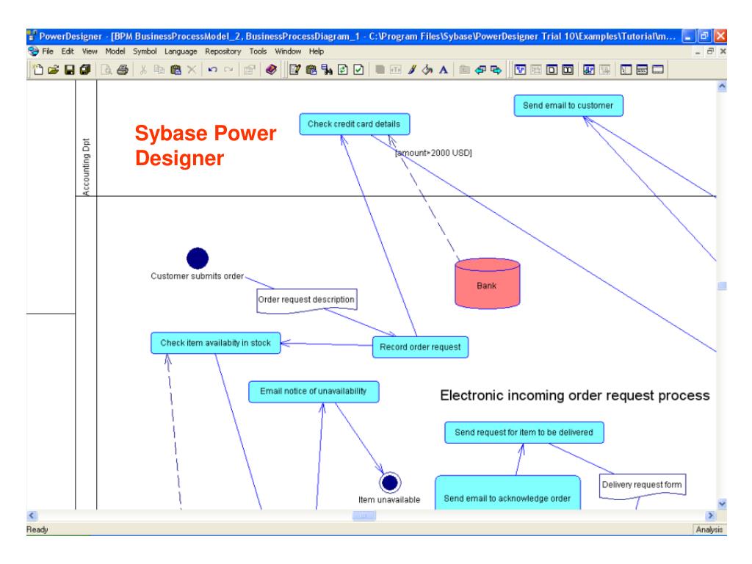Open the File menu
752x564 pixels.
click(48, 51)
